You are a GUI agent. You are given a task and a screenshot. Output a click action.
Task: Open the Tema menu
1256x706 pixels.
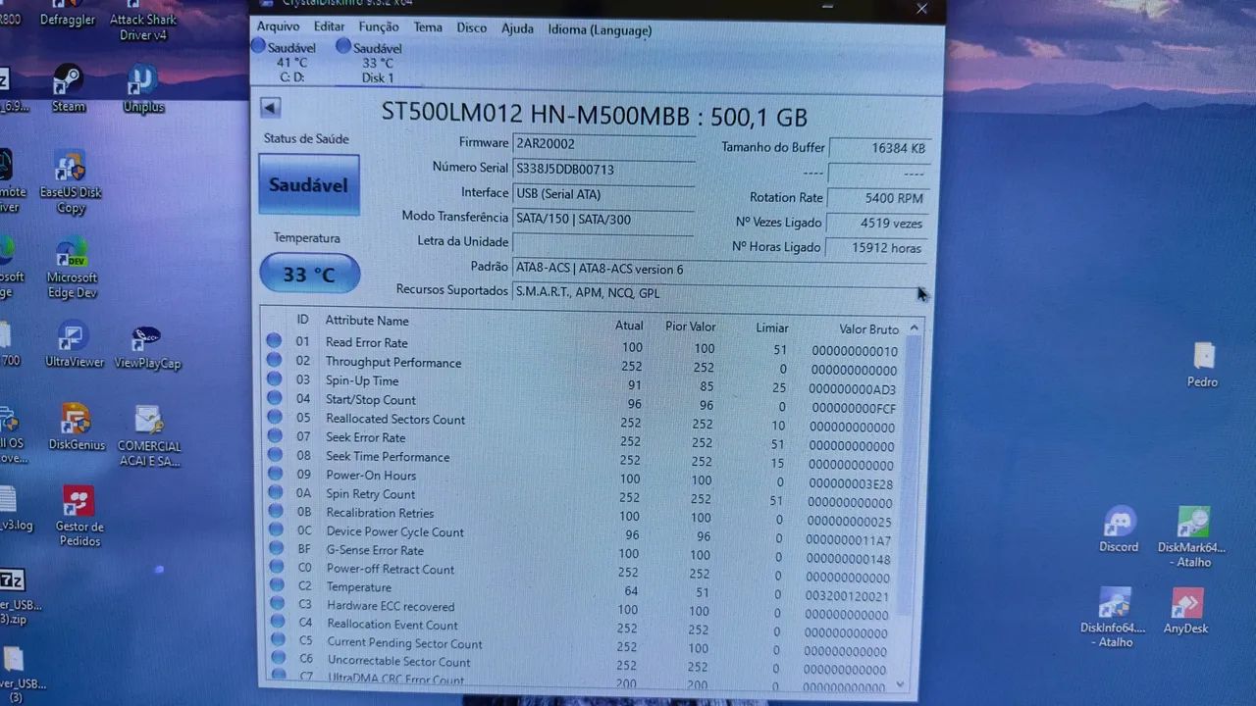click(428, 27)
